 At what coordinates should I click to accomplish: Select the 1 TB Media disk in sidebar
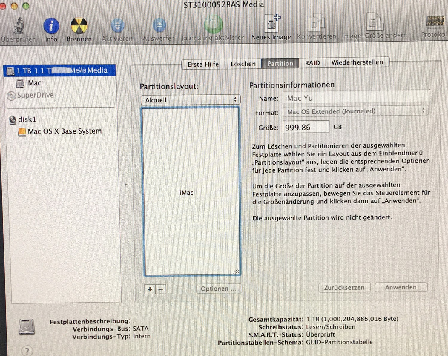[60, 70]
